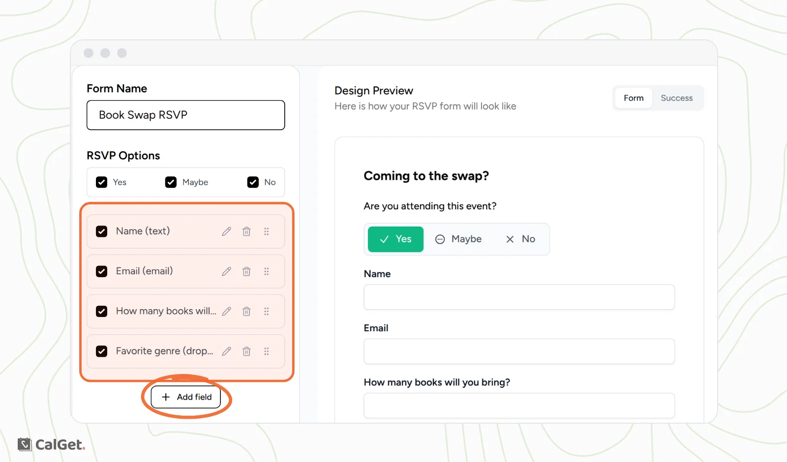Delete the Email (email) field via trash icon
Viewport: 787px width, 462px height.
click(x=246, y=271)
